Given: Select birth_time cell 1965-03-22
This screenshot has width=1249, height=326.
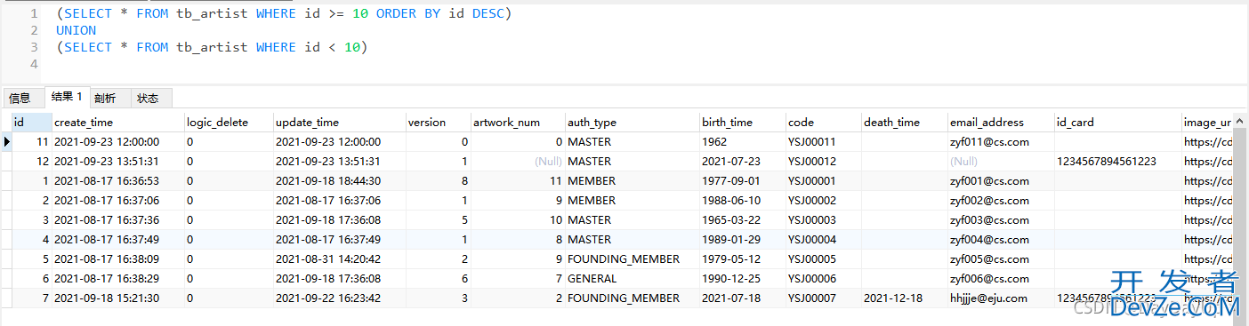Looking at the screenshot, I should click(742, 220).
